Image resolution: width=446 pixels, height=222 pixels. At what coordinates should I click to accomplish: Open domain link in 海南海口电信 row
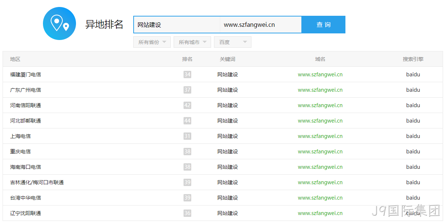click(320, 167)
